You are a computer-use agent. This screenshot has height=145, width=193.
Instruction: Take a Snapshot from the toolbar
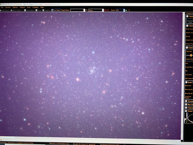click(x=47, y=10)
